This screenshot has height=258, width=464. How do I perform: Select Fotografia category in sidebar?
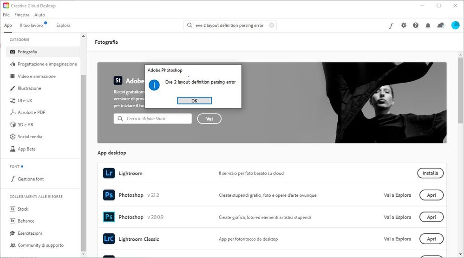point(43,52)
